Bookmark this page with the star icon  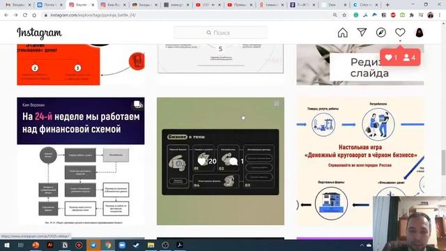coord(344,15)
